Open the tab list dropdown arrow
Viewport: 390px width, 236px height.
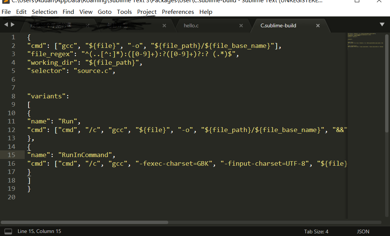(x=382, y=24)
